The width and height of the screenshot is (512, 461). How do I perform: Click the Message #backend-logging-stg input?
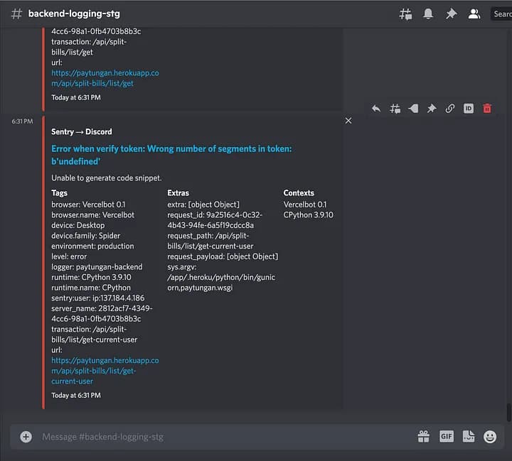(225, 437)
